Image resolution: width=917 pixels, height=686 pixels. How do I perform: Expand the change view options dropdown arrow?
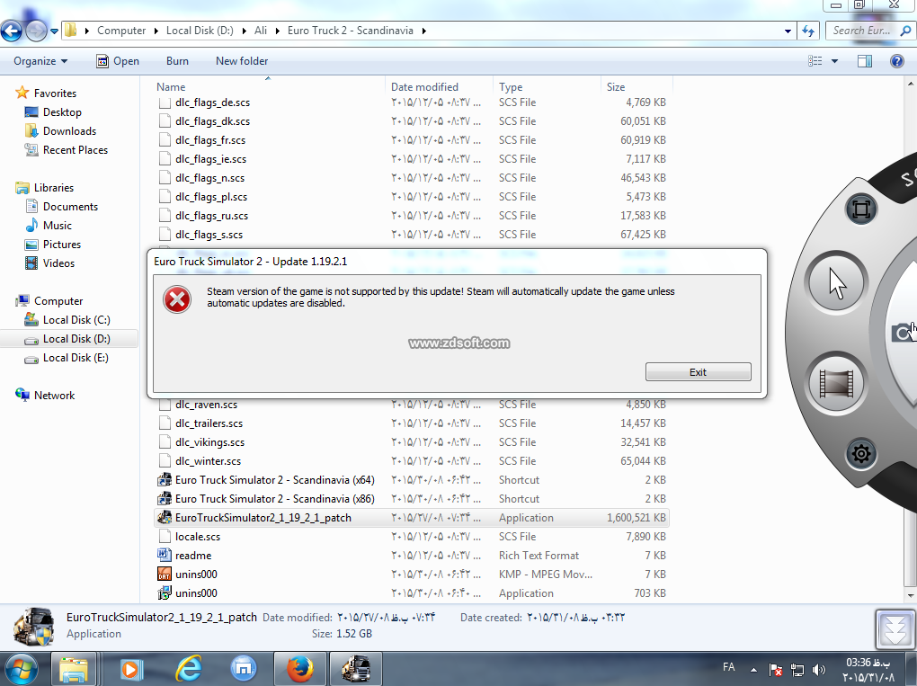tap(834, 61)
